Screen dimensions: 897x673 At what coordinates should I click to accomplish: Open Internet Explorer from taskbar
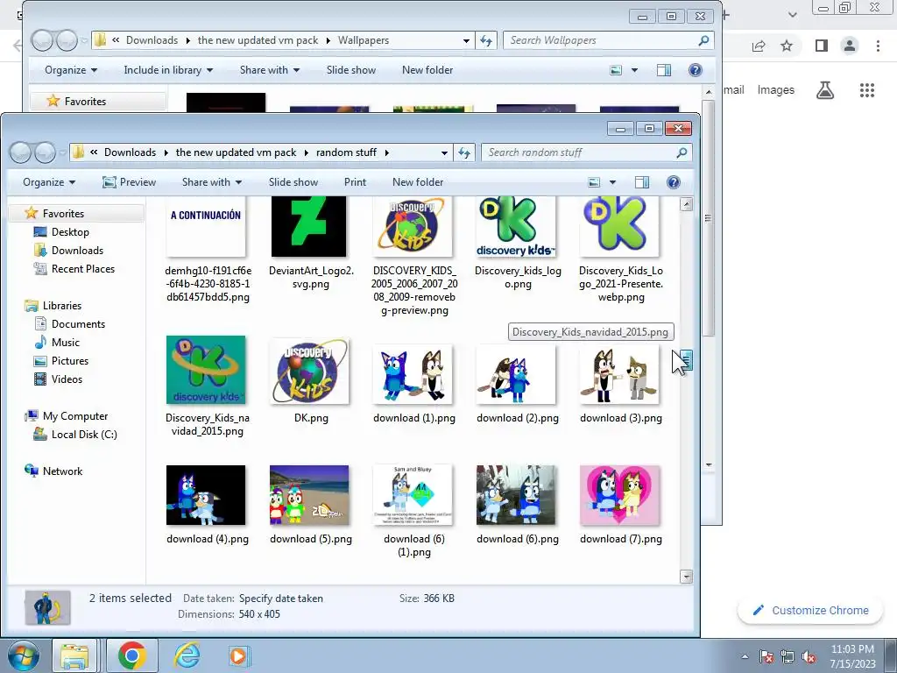(187, 655)
